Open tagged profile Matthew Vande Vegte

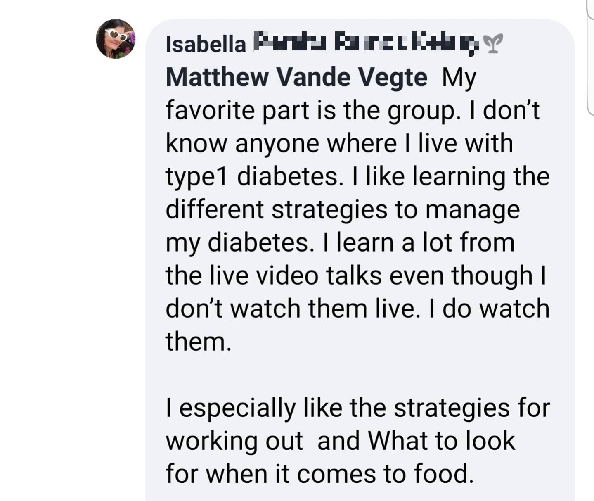click(x=296, y=77)
